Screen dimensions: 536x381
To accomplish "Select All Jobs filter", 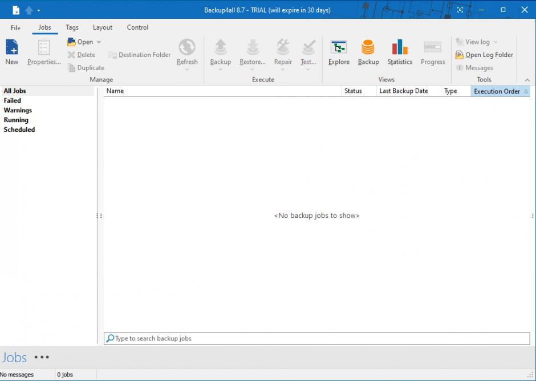I will click(x=47, y=91).
